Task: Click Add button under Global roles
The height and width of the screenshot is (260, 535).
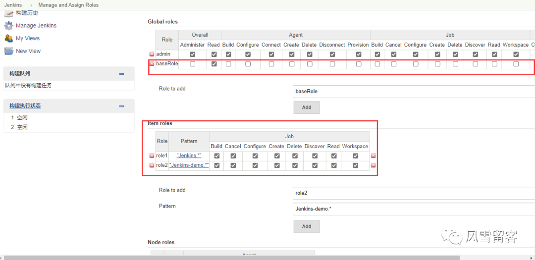Action: pyautogui.click(x=307, y=107)
